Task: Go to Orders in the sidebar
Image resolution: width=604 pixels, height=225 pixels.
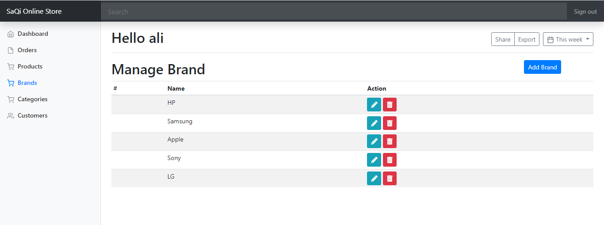Action: (27, 50)
